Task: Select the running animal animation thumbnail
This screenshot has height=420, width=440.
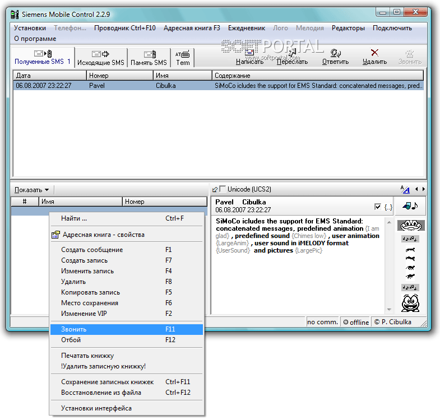Action: pos(410,263)
